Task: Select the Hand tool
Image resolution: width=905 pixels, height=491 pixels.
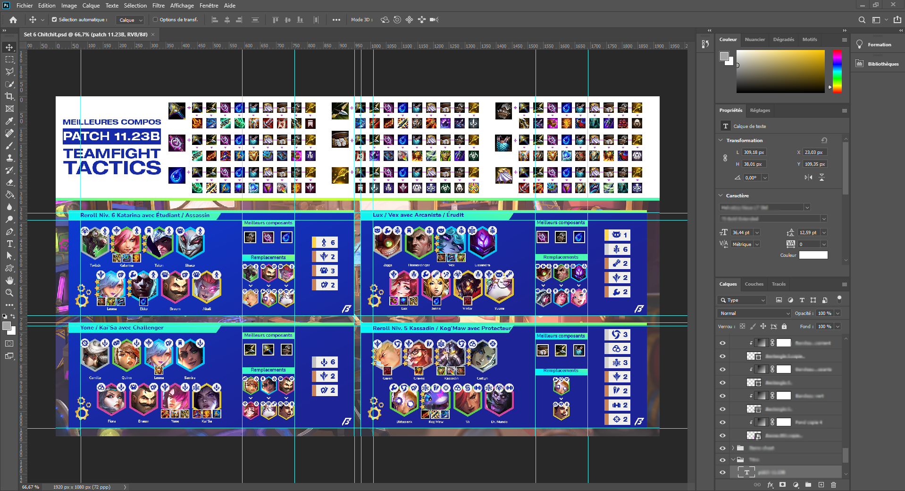Action: 9,280
